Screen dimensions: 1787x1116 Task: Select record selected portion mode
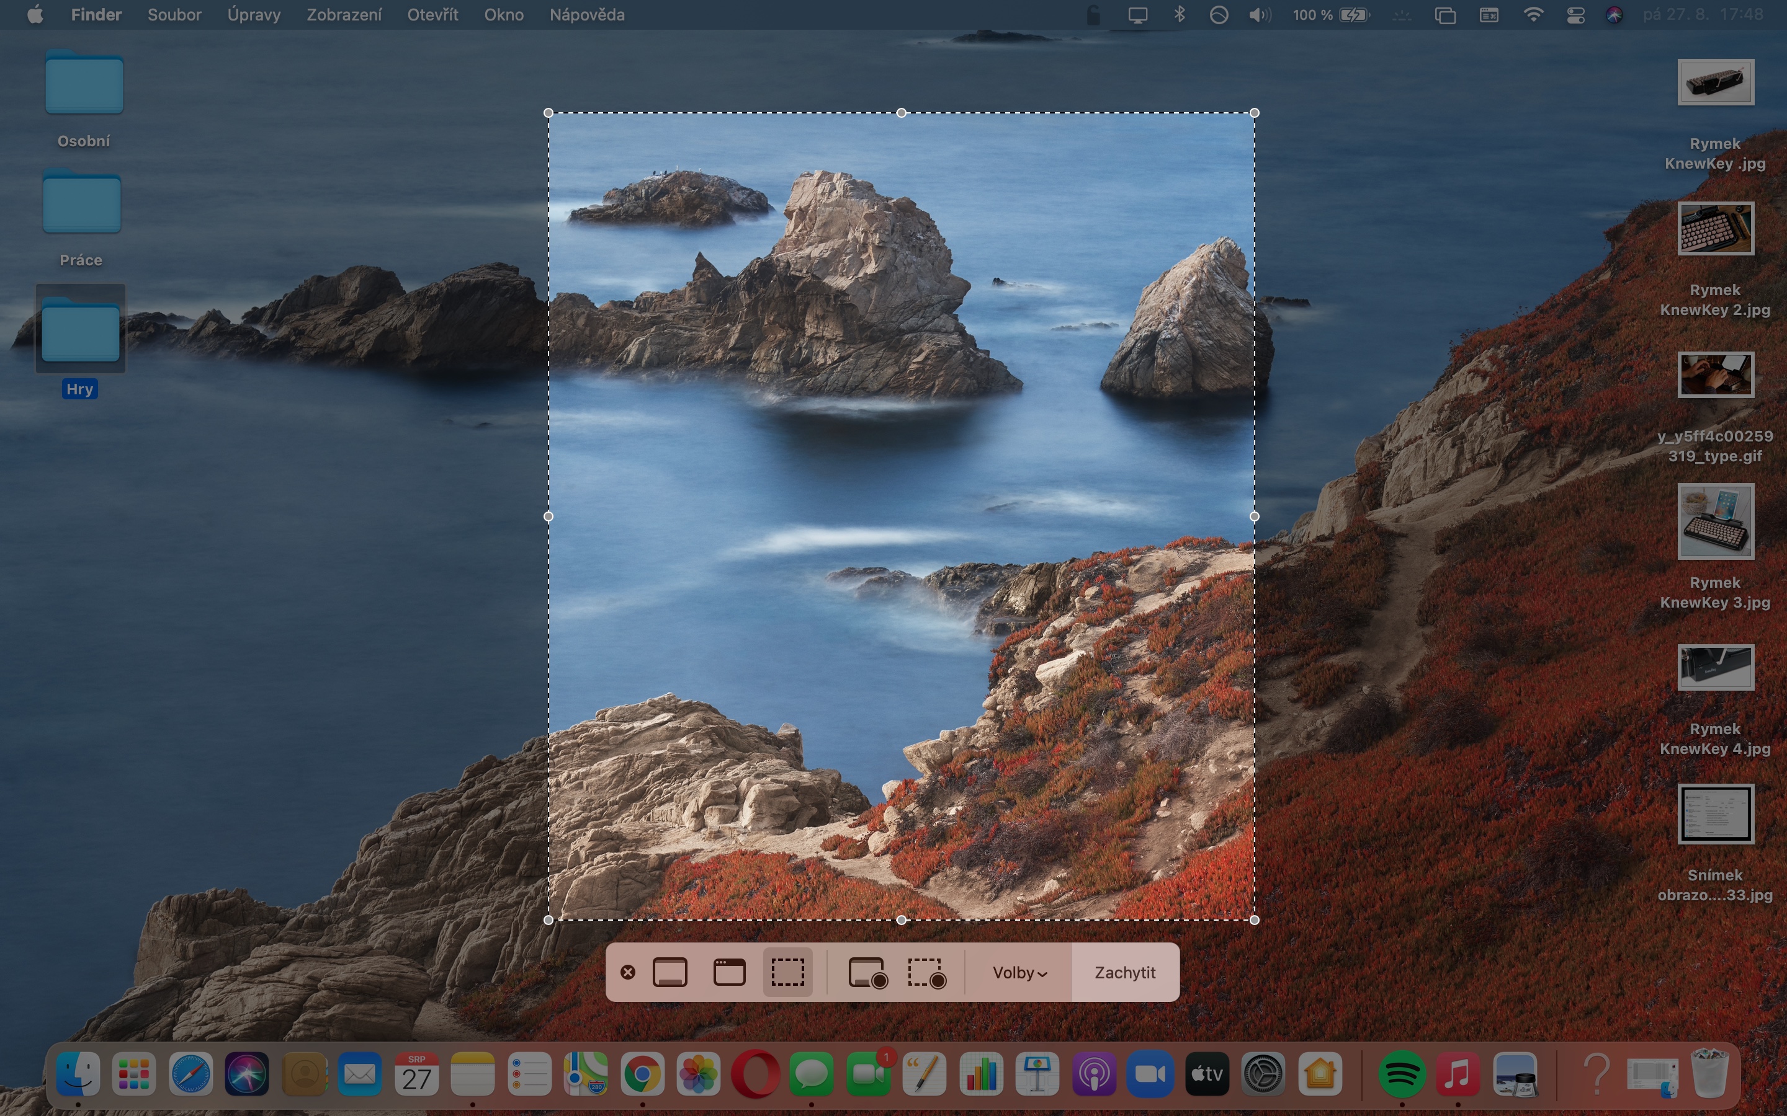click(927, 972)
